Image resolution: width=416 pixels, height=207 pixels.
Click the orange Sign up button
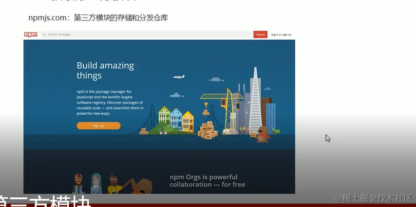98,126
